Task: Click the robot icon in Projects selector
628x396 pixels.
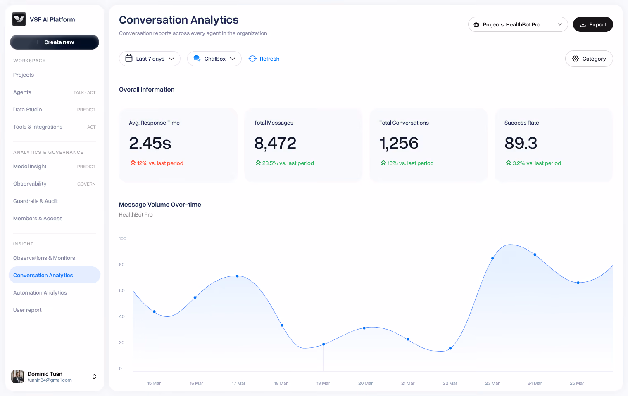Action: (x=476, y=24)
